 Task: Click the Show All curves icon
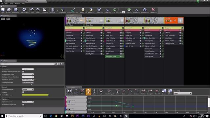157,92
